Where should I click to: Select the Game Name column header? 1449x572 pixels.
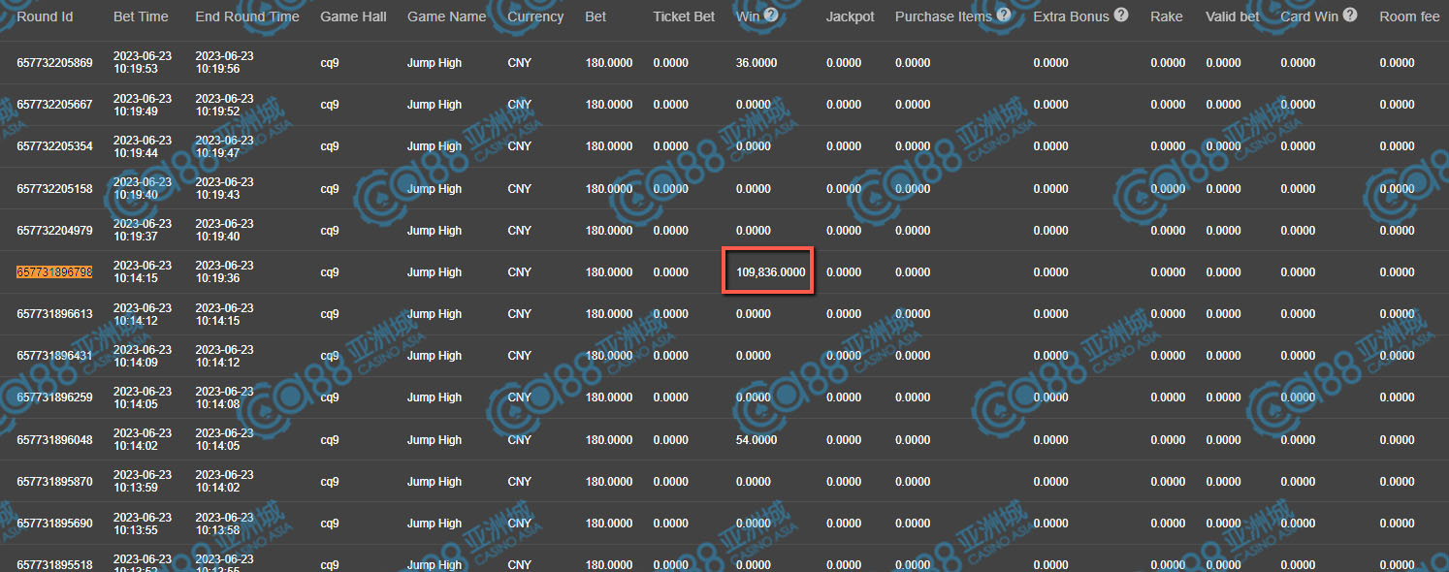click(446, 16)
